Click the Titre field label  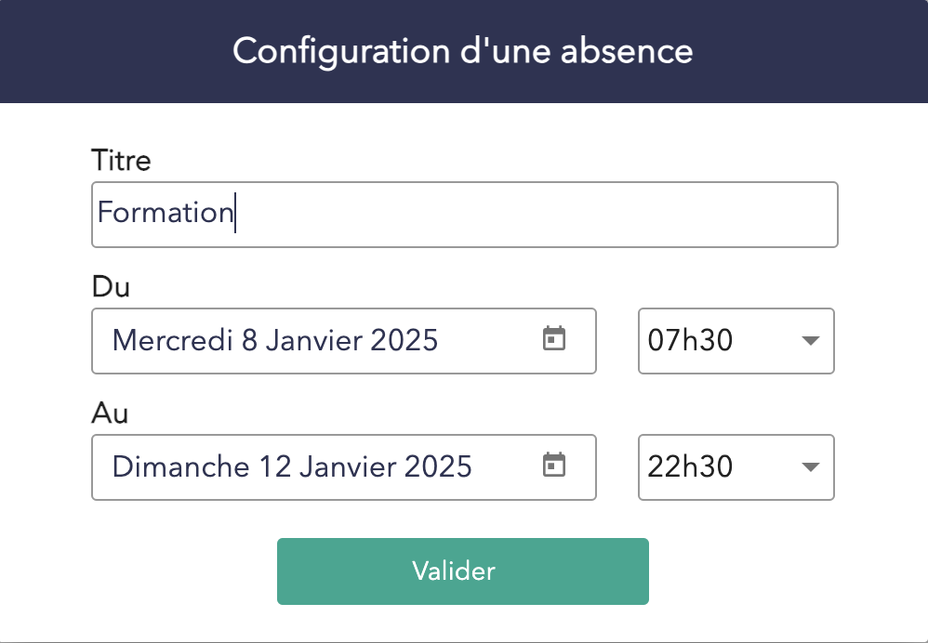pos(121,161)
